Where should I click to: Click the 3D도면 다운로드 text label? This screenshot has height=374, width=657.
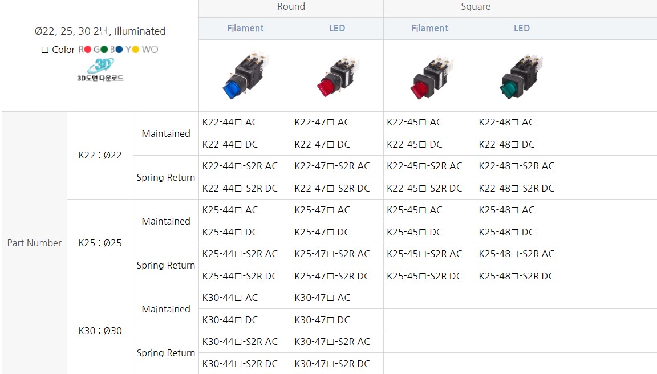[100, 78]
